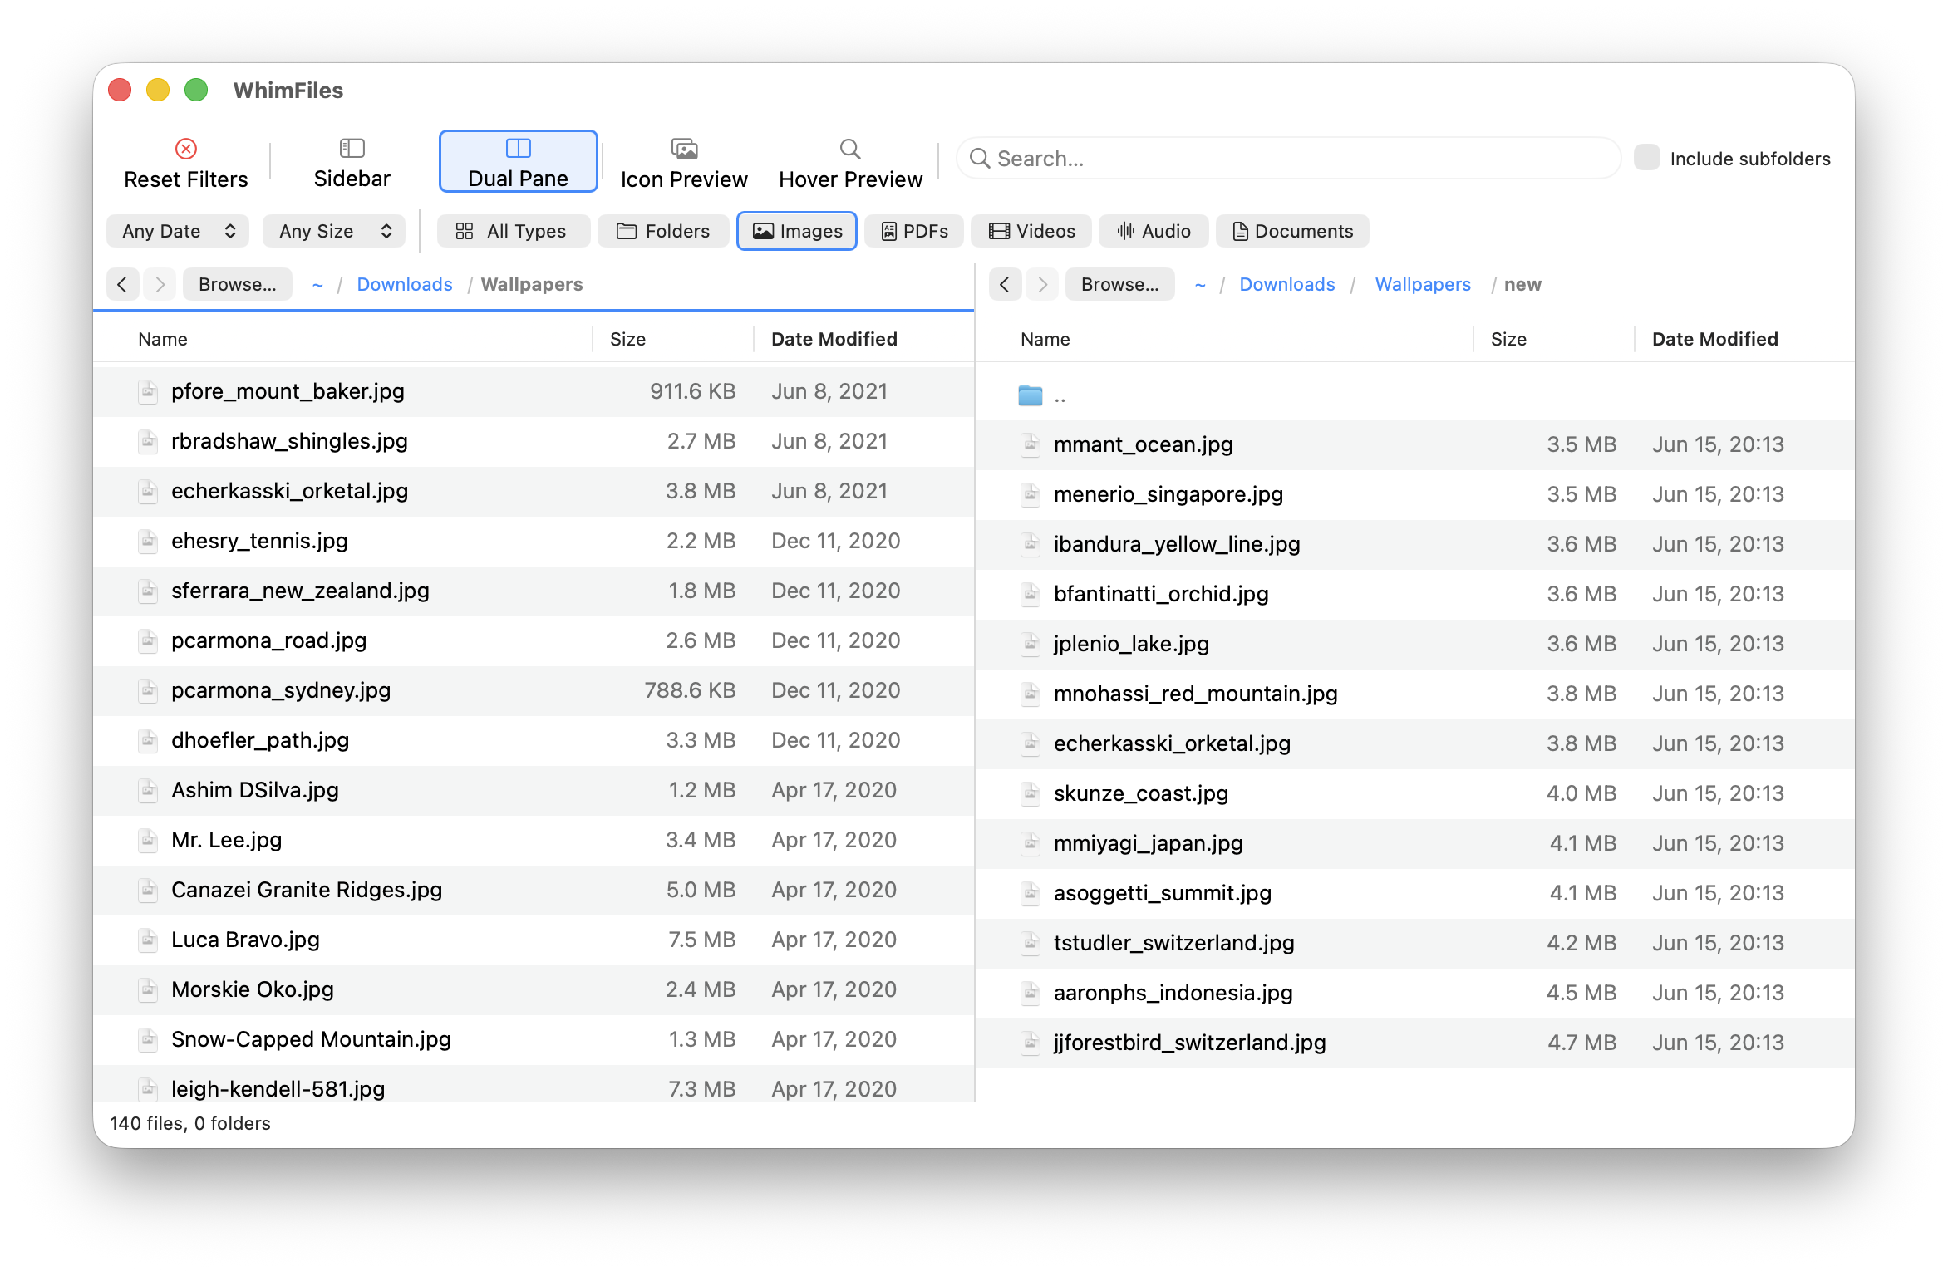Select the Images filter
This screenshot has height=1271, width=1948.
797,231
